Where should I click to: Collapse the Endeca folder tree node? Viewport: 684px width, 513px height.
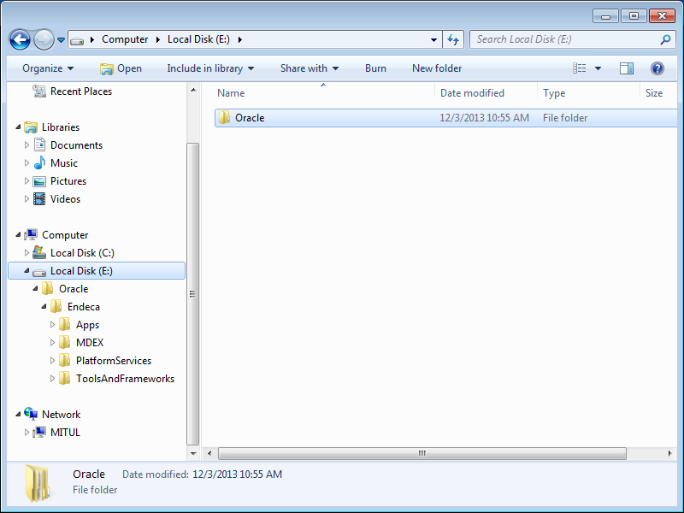(44, 307)
